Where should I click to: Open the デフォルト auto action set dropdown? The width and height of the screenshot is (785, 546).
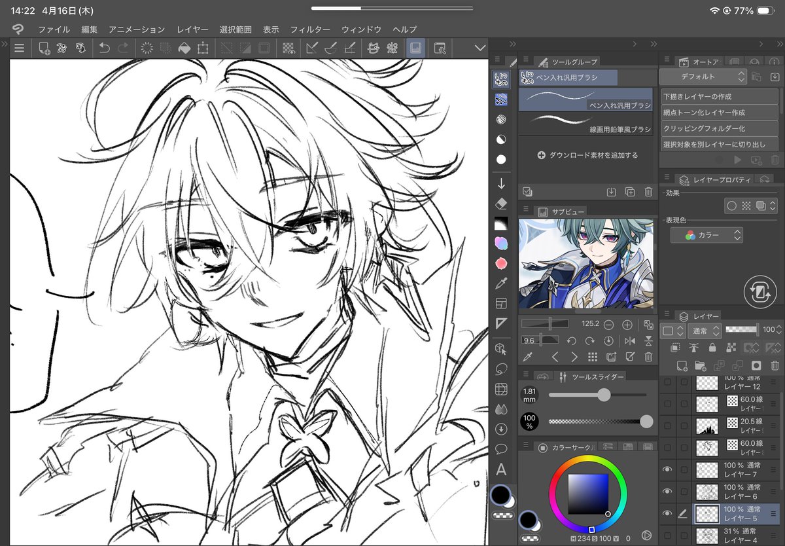pyautogui.click(x=703, y=77)
